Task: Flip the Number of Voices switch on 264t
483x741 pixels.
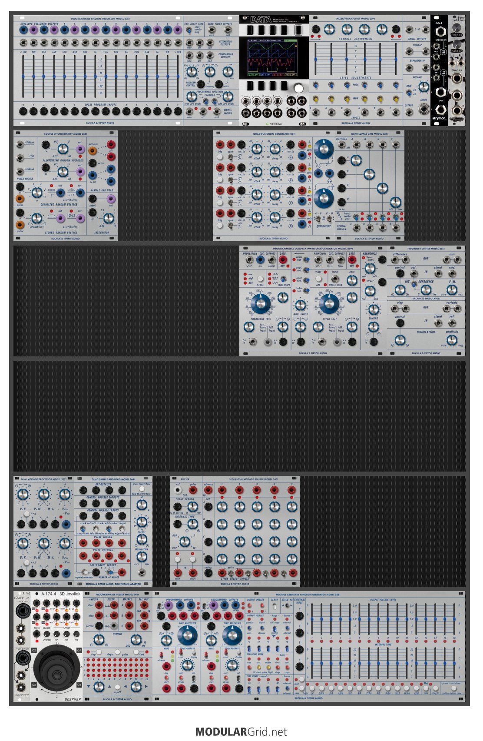Action: point(109,572)
